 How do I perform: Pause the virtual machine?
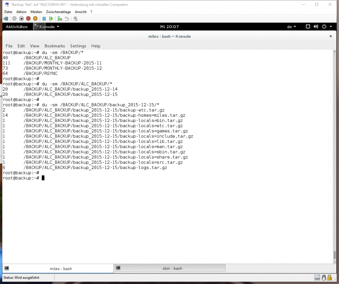pyautogui.click(x=44, y=19)
